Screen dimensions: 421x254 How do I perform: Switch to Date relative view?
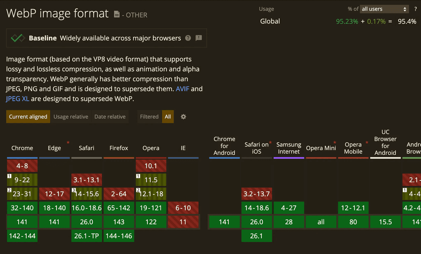[110, 117]
